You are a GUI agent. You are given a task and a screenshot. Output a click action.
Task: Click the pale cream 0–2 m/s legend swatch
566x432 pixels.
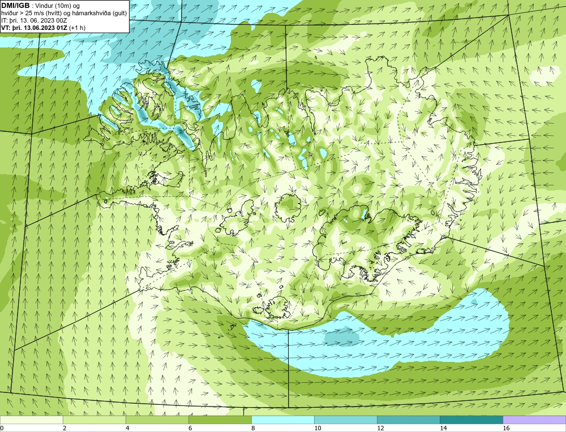(x=31, y=420)
